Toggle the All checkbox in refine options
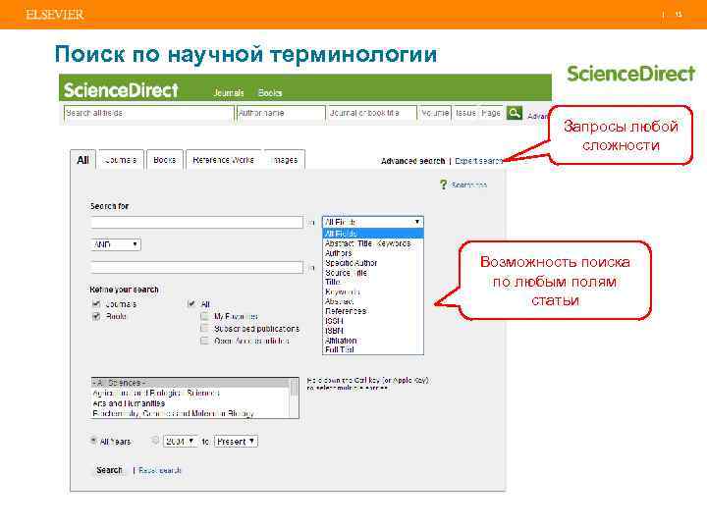707x530 pixels. (191, 303)
